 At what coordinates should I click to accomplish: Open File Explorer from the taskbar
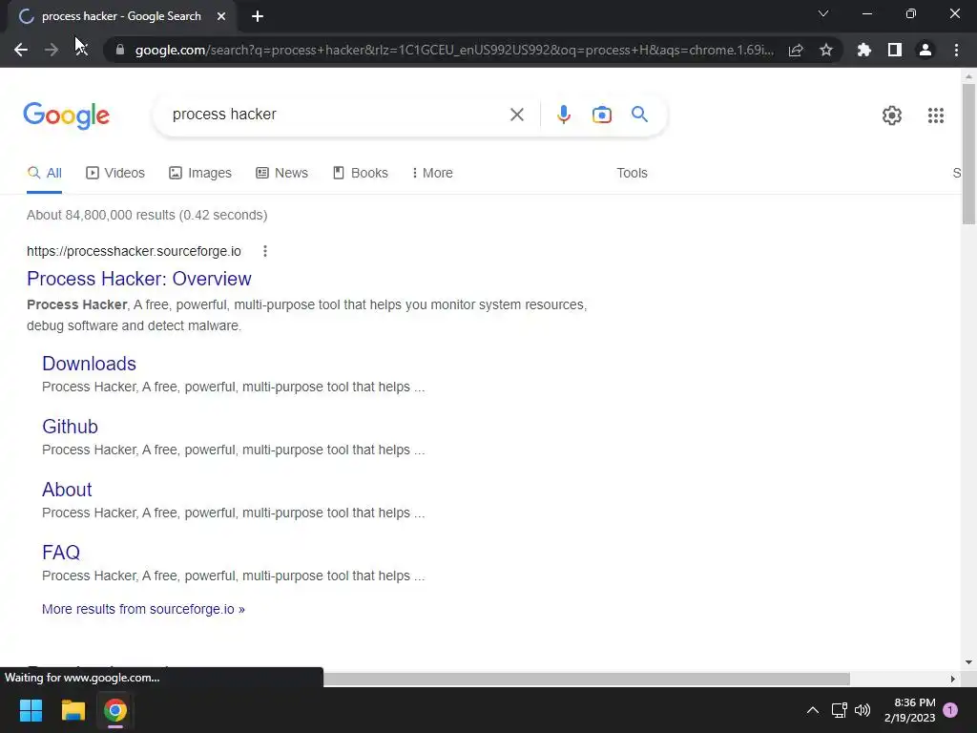[x=73, y=710]
